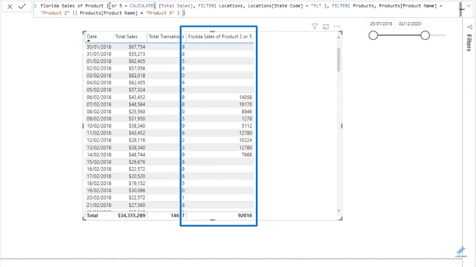Commit the formula with checkmark icon
Viewport: 476px width, 267px height.
point(22,7)
